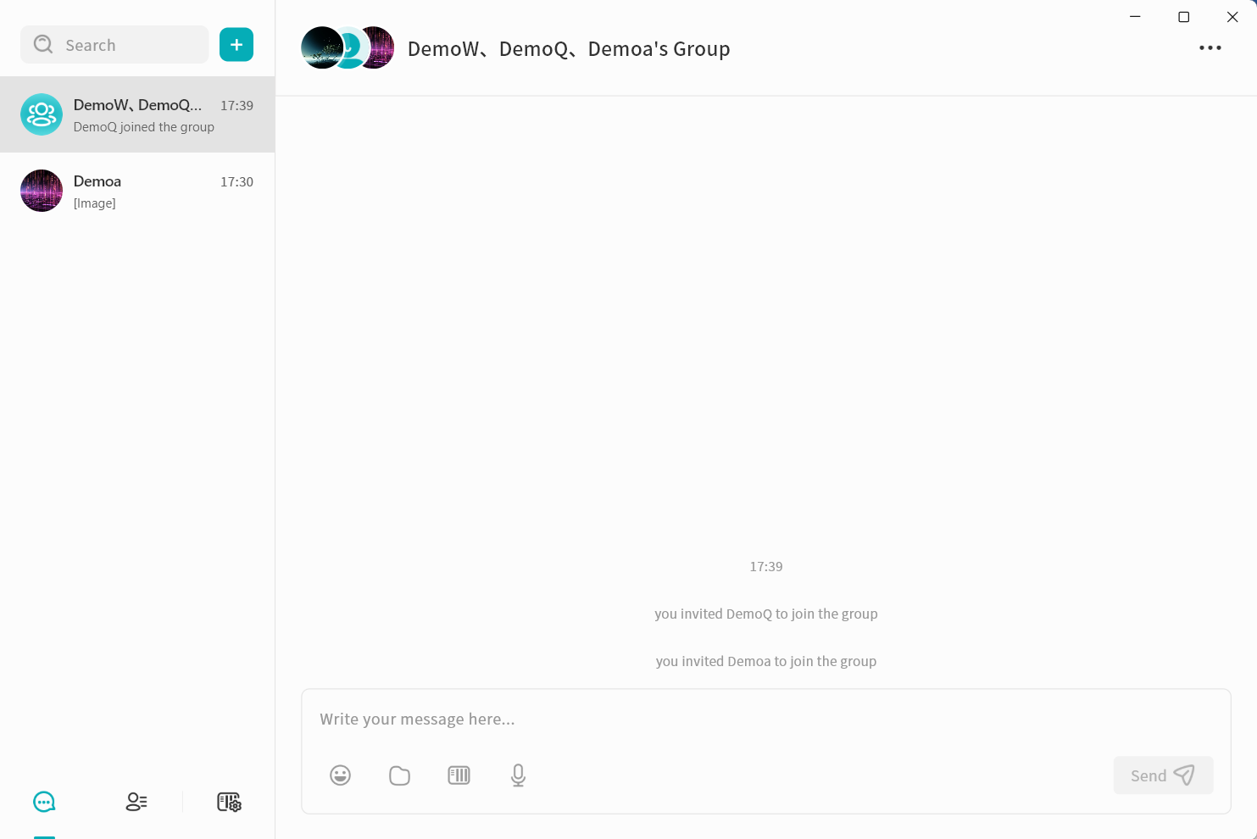Open the emoji picker
The image size is (1257, 839).
point(340,775)
